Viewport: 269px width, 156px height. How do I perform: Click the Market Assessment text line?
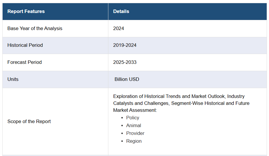coord(135,110)
